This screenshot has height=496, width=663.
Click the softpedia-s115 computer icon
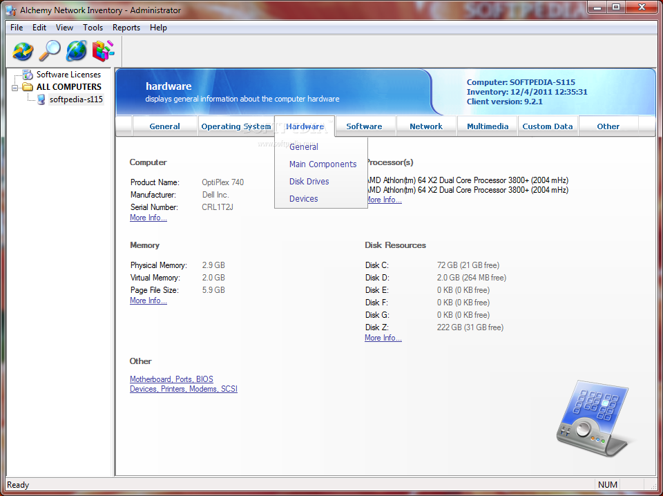tap(41, 99)
